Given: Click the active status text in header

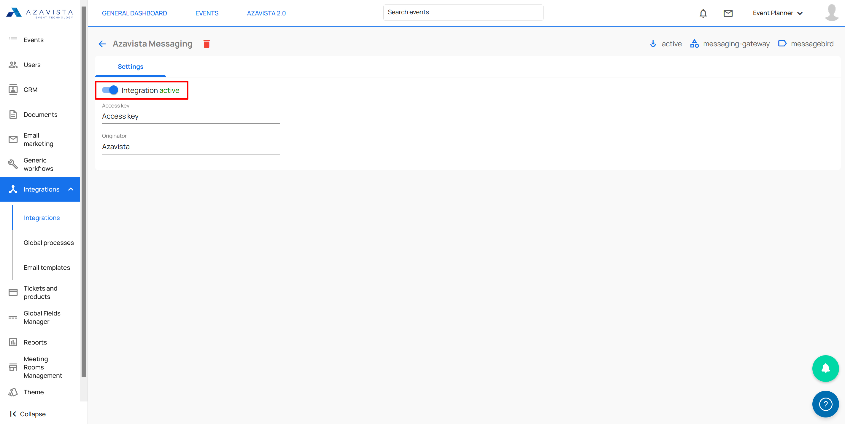Looking at the screenshot, I should pos(671,44).
